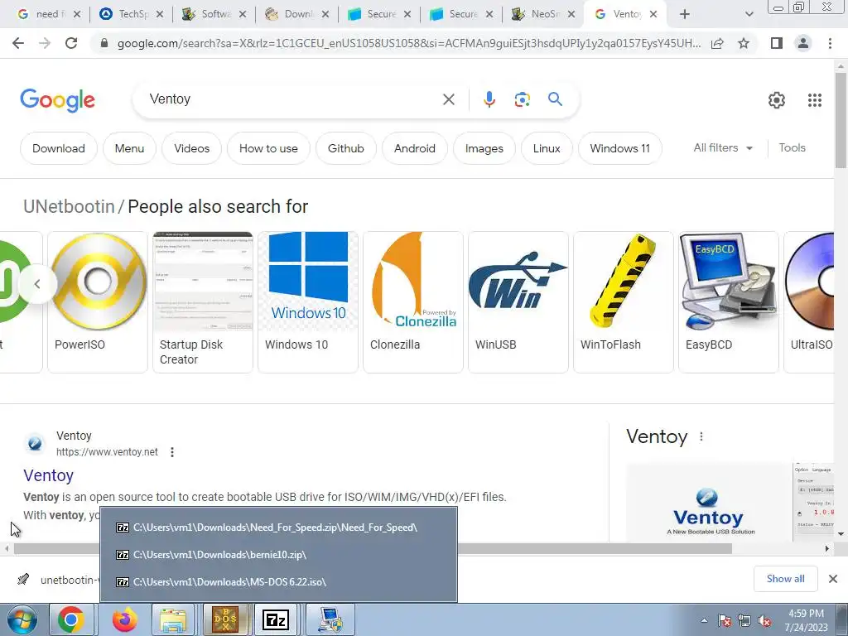Open the Chrome profile menu
Screen dimensions: 848x636
803,43
